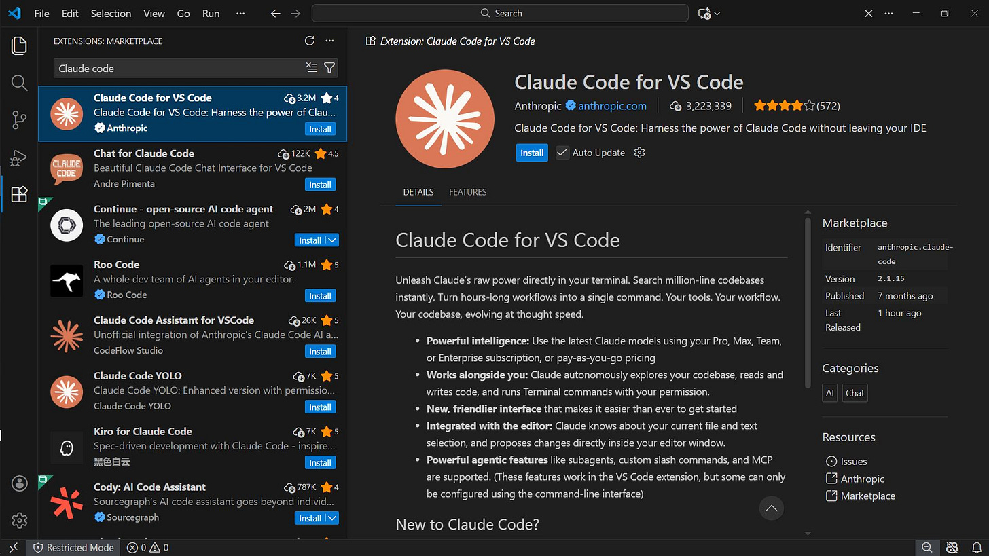Open the Source Control view
The width and height of the screenshot is (989, 556).
(x=19, y=120)
